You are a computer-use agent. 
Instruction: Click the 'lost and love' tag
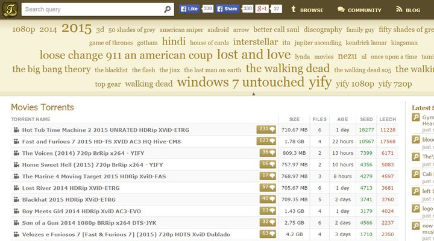pyautogui.click(x=254, y=54)
